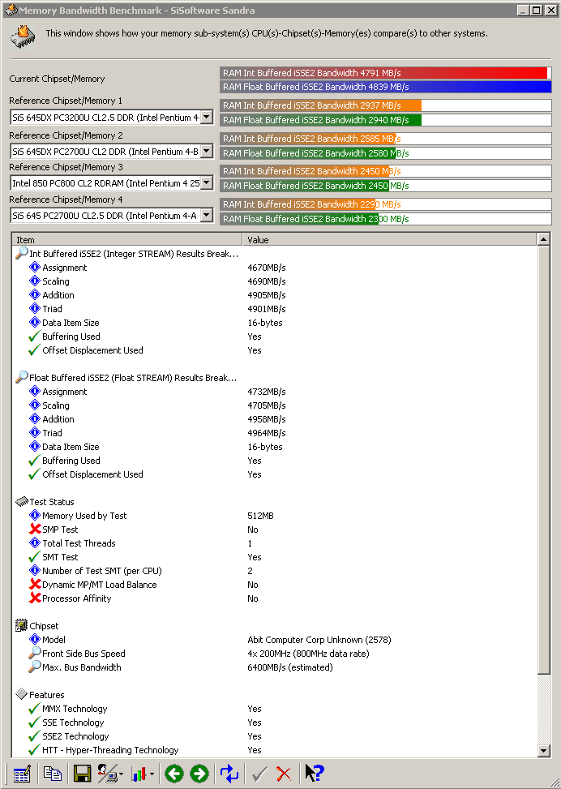Open the dropdown arrow beside the user/computer icon
This screenshot has height=789, width=561.
[122, 774]
